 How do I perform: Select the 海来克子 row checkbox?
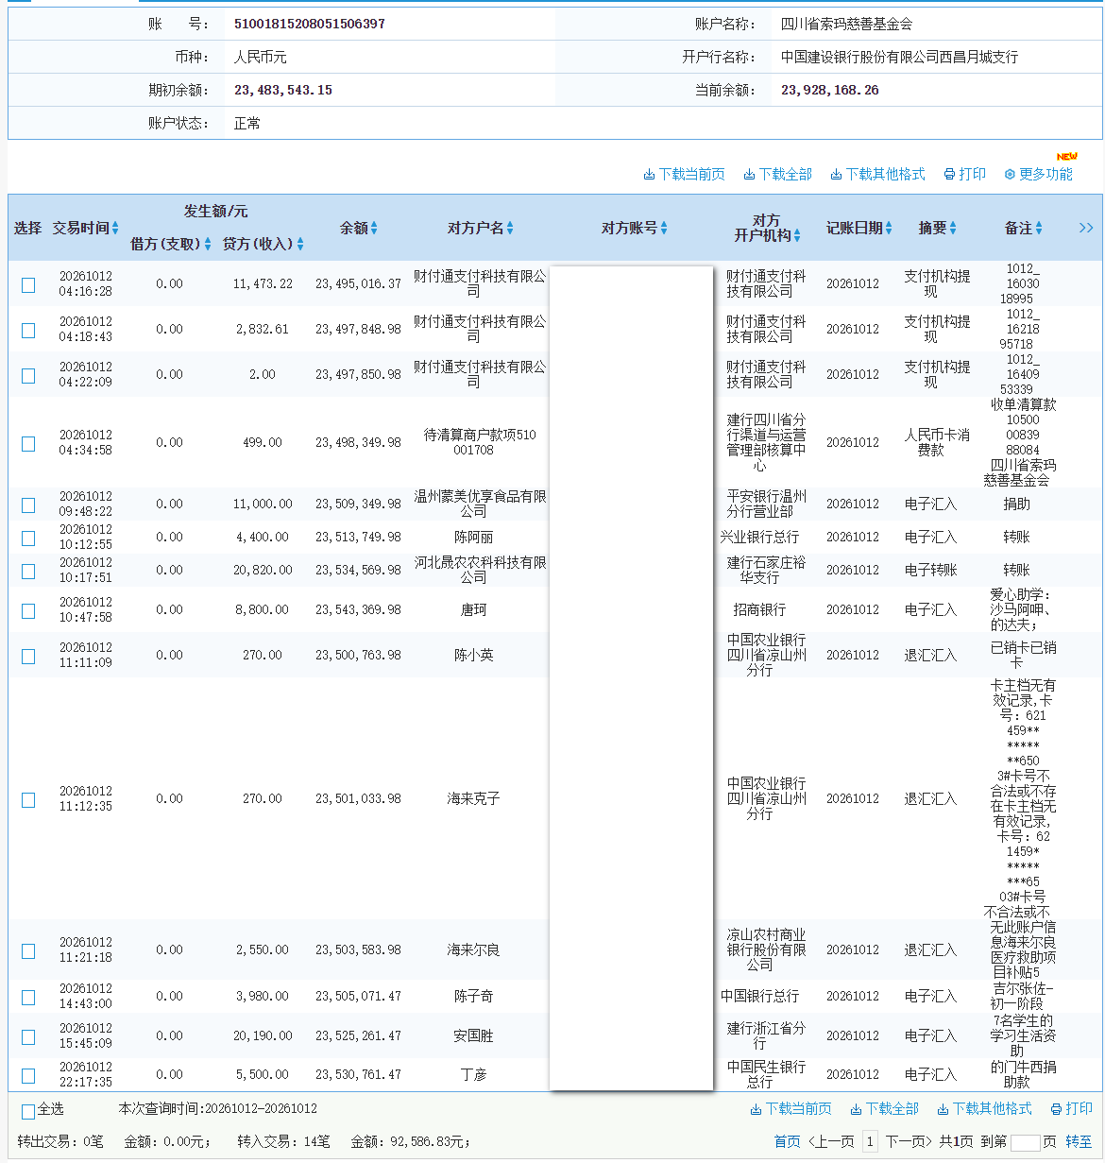point(28,799)
